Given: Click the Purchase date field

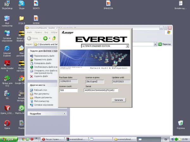Looking at the screenshot, I should [68, 81].
